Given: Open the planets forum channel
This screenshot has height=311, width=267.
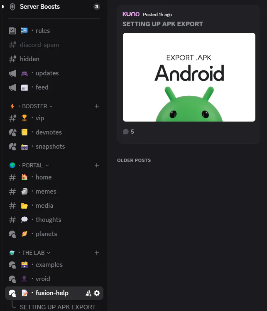Looking at the screenshot, I should point(54,234).
